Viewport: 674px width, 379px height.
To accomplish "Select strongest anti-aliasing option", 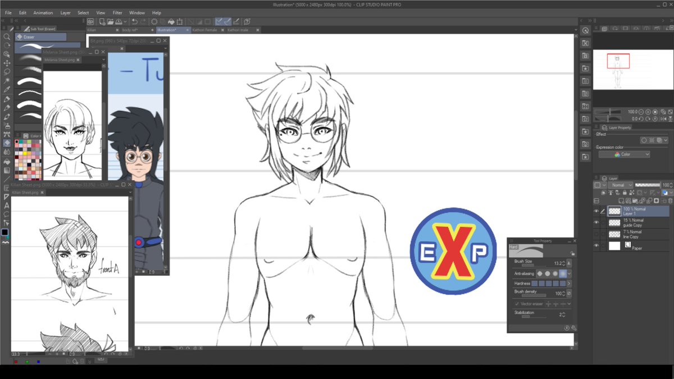I will [x=563, y=273].
